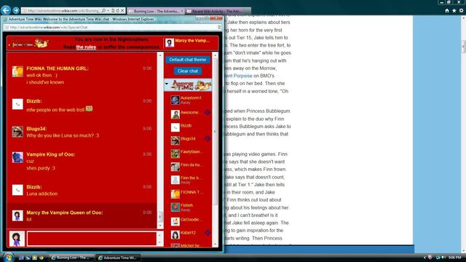The image size is (466, 262).
Task: Open the Windows Start orb
Action: 8,257
